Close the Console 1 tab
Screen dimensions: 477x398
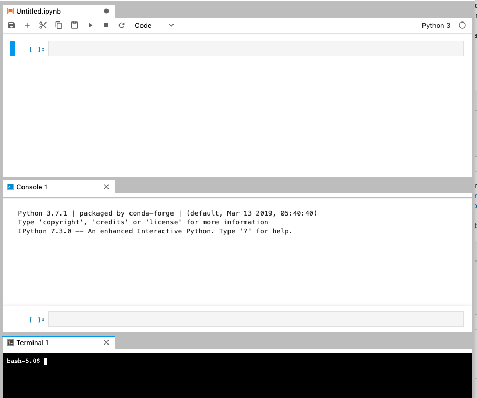106,187
